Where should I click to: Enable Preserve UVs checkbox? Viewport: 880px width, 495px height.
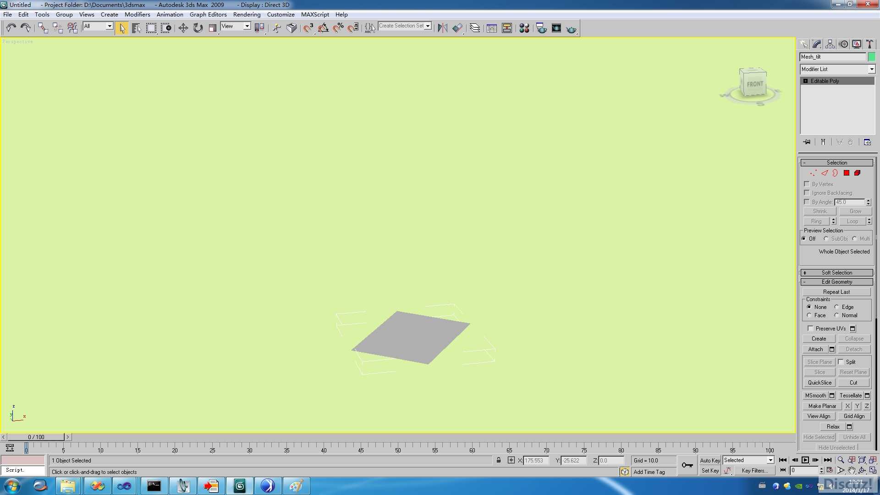810,328
